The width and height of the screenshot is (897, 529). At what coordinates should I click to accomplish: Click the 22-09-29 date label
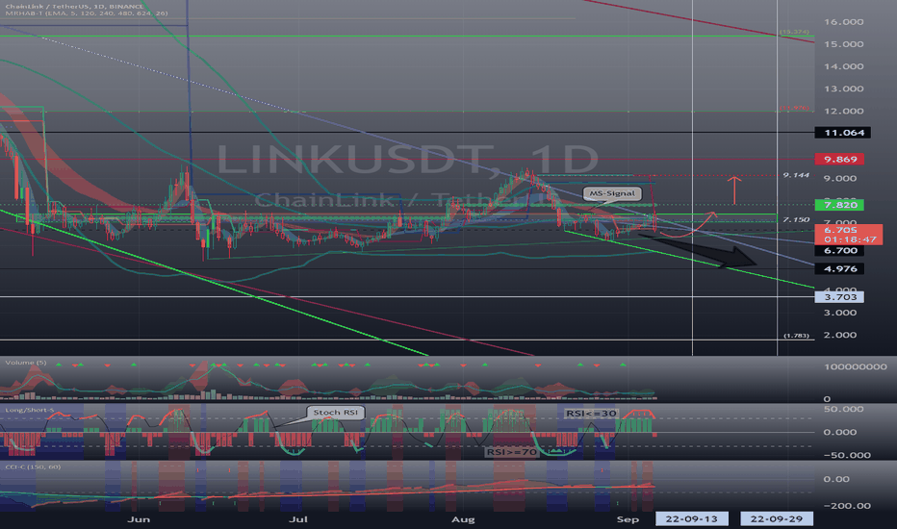777,518
